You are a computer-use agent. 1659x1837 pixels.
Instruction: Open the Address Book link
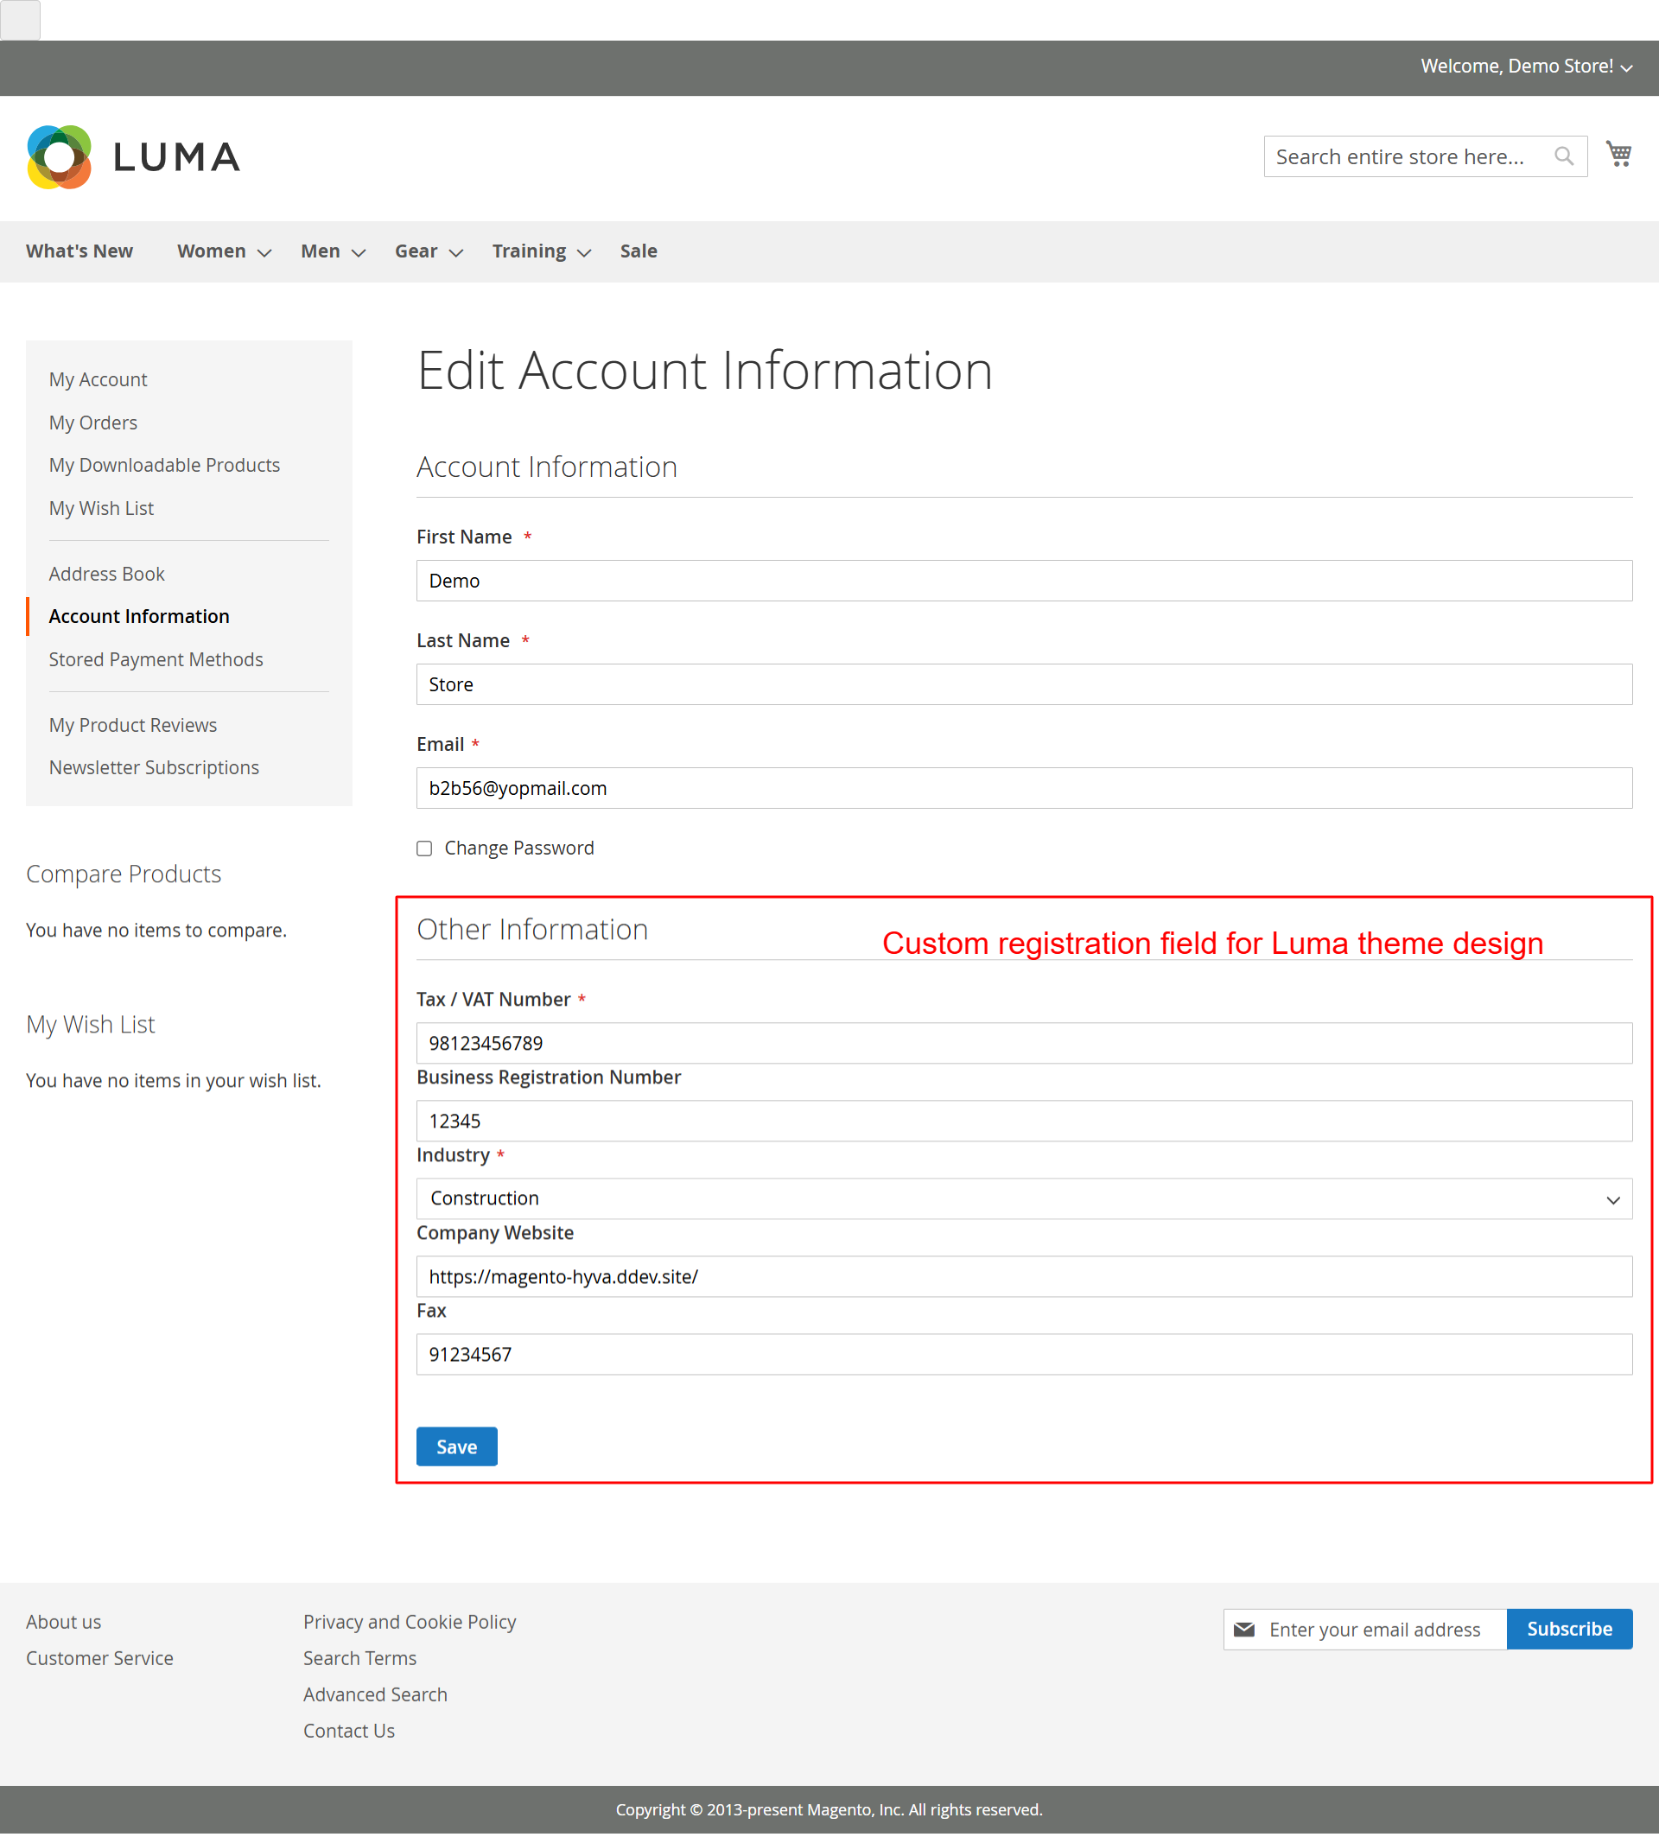point(106,574)
